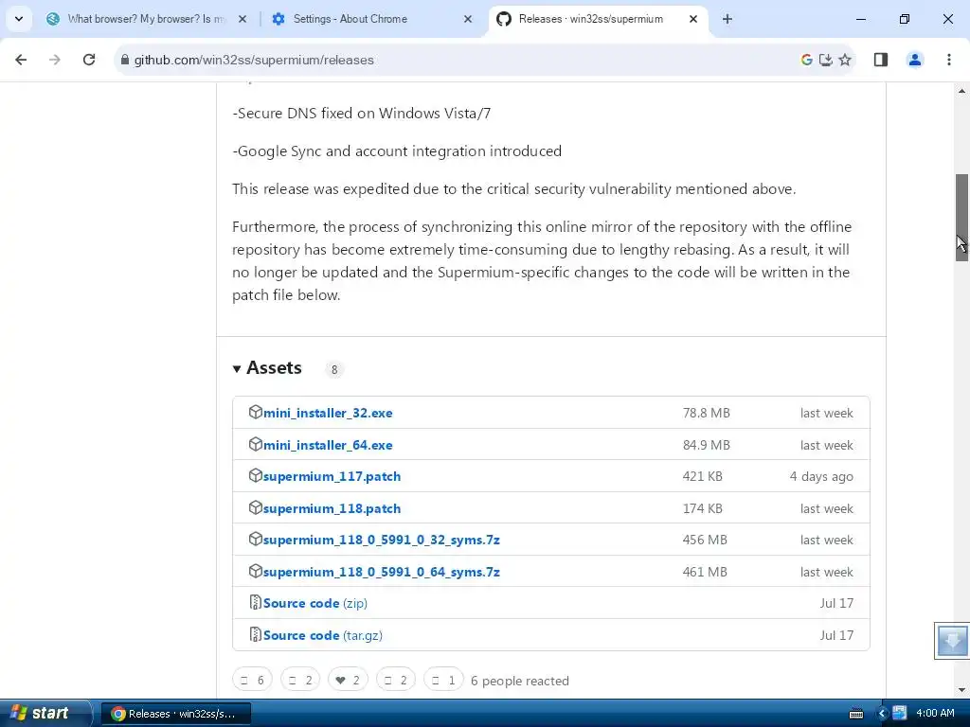Click the reaction button showing 6
Viewport: 970px width, 727px height.
252,680
